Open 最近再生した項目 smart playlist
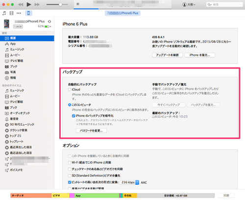This screenshot has width=245, height=201. [x=27, y=147]
